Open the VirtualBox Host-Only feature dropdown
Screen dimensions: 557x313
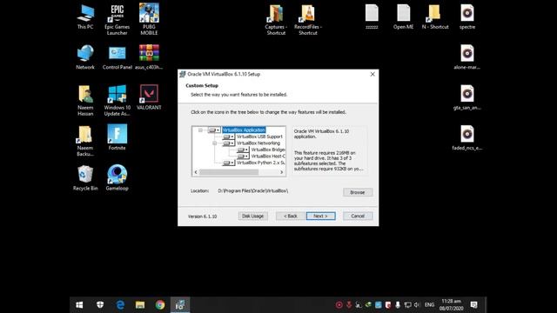(243, 156)
